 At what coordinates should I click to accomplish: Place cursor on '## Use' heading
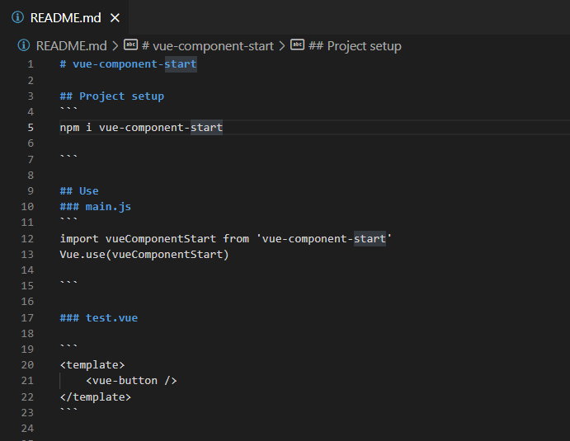click(x=79, y=190)
